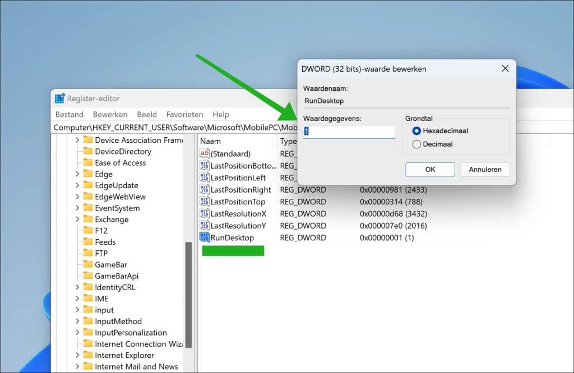Select the F12 folder icon

coord(88,230)
